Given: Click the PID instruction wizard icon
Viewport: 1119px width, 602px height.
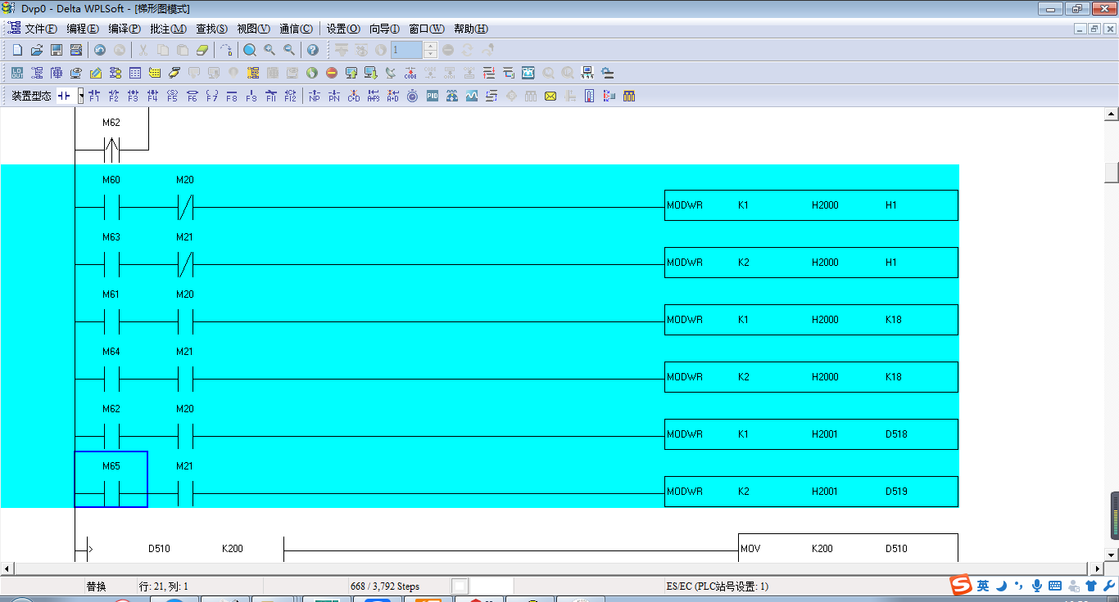Looking at the screenshot, I should pos(432,96).
